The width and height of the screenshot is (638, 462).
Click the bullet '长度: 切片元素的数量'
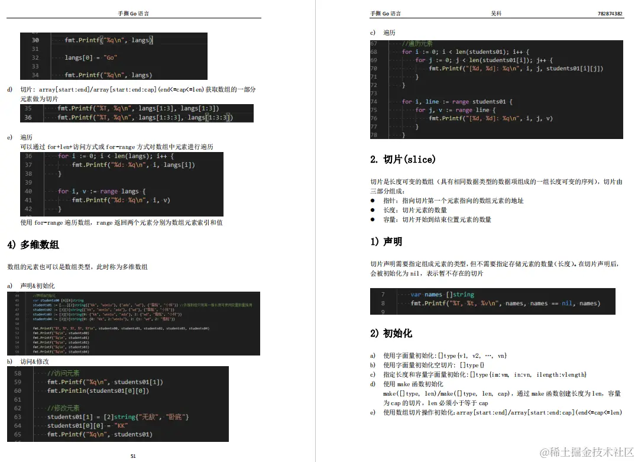(x=409, y=209)
